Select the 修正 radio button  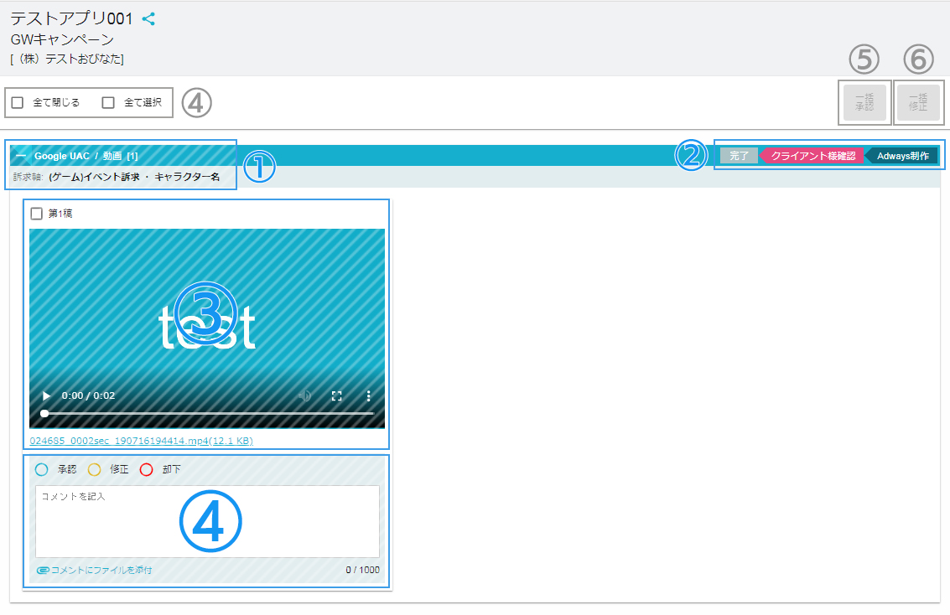click(94, 470)
